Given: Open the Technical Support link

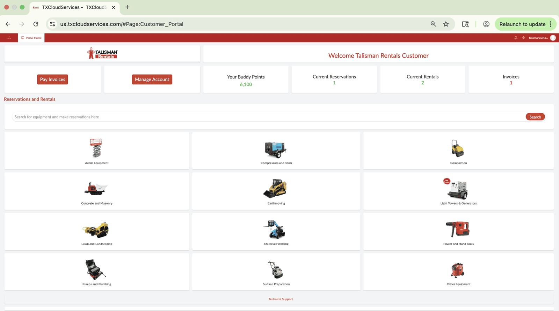Looking at the screenshot, I should click(x=281, y=299).
